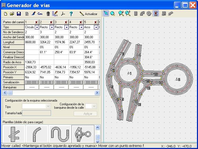Open Tipo dropdown for part 4

(x=81, y=27)
